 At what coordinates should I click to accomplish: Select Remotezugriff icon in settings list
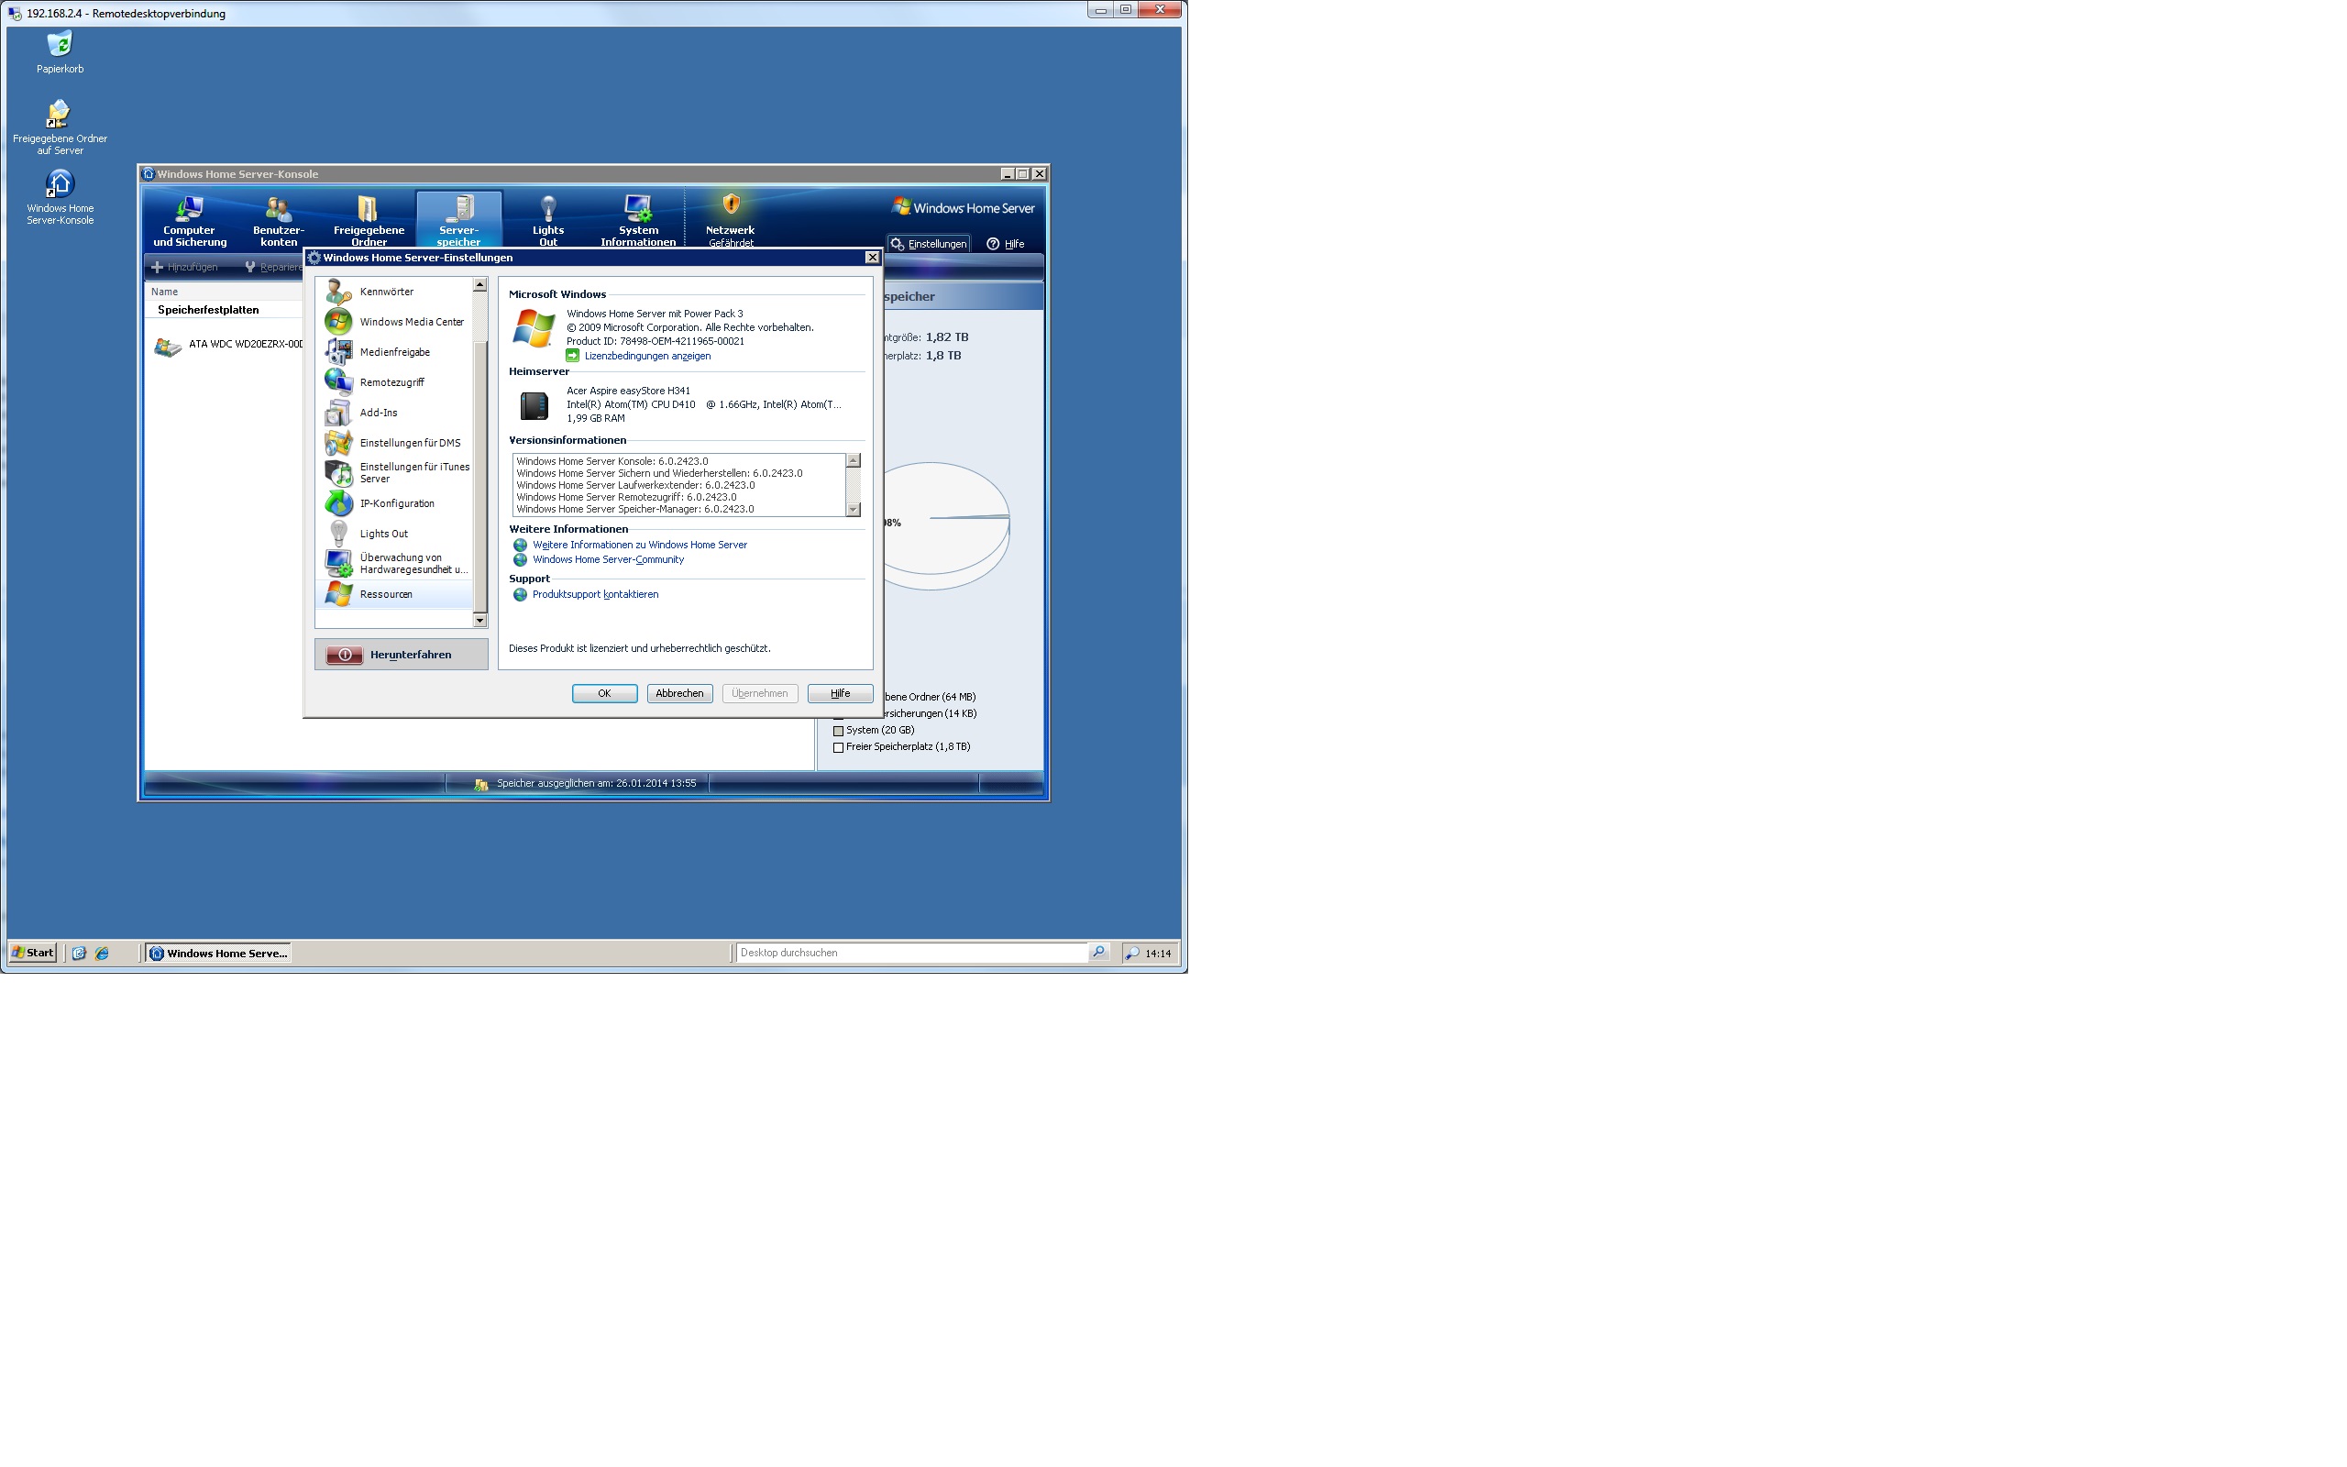tap(337, 382)
